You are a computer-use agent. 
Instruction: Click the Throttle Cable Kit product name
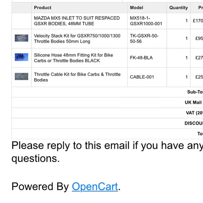(x=77, y=77)
